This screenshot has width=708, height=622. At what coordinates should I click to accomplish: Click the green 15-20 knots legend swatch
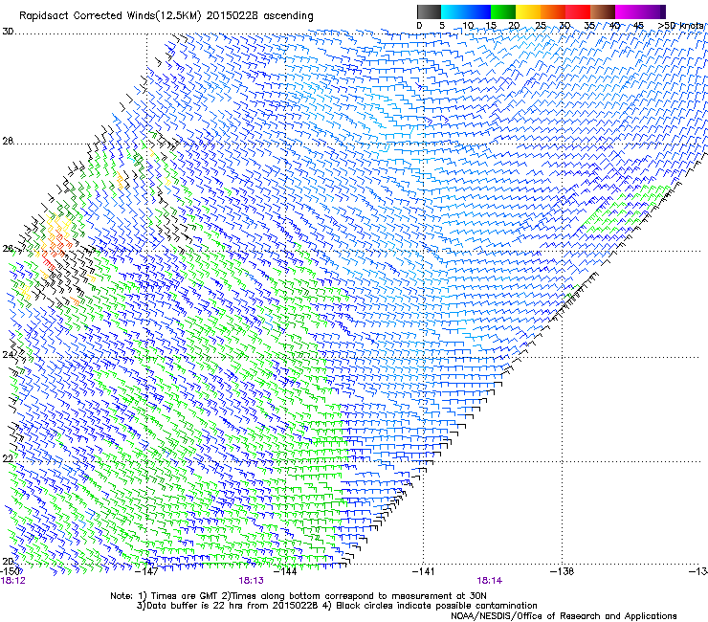(x=503, y=11)
